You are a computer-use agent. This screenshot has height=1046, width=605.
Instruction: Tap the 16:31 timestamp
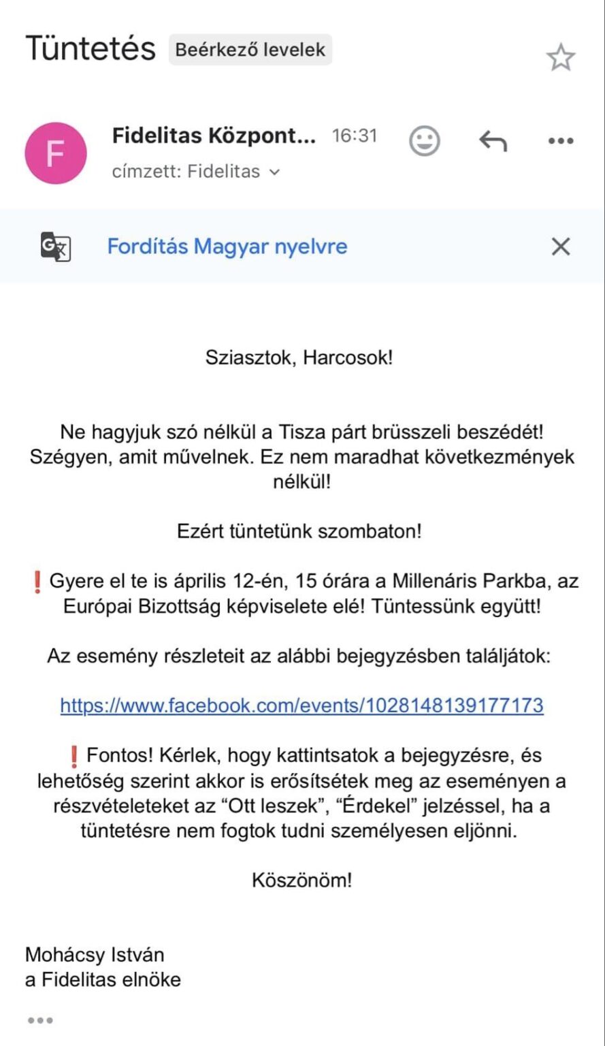354,136
